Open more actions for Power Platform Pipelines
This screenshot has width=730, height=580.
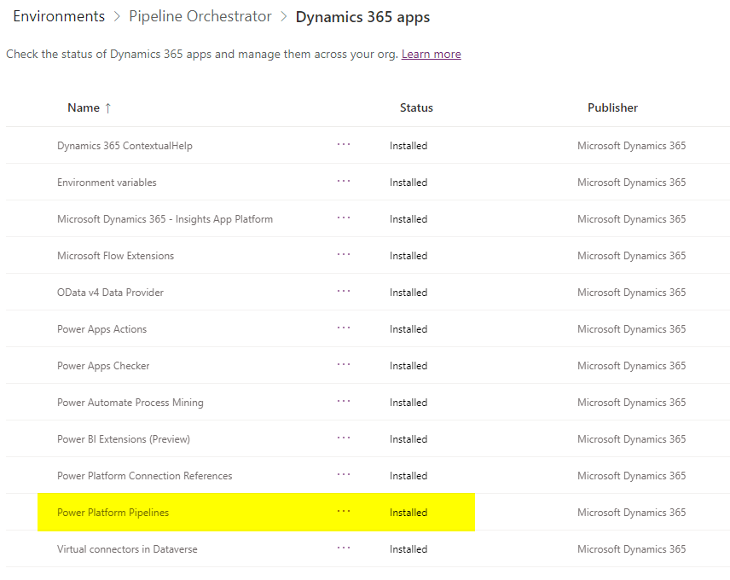pyautogui.click(x=344, y=512)
